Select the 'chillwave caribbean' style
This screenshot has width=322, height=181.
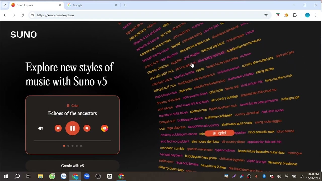coord(218,117)
